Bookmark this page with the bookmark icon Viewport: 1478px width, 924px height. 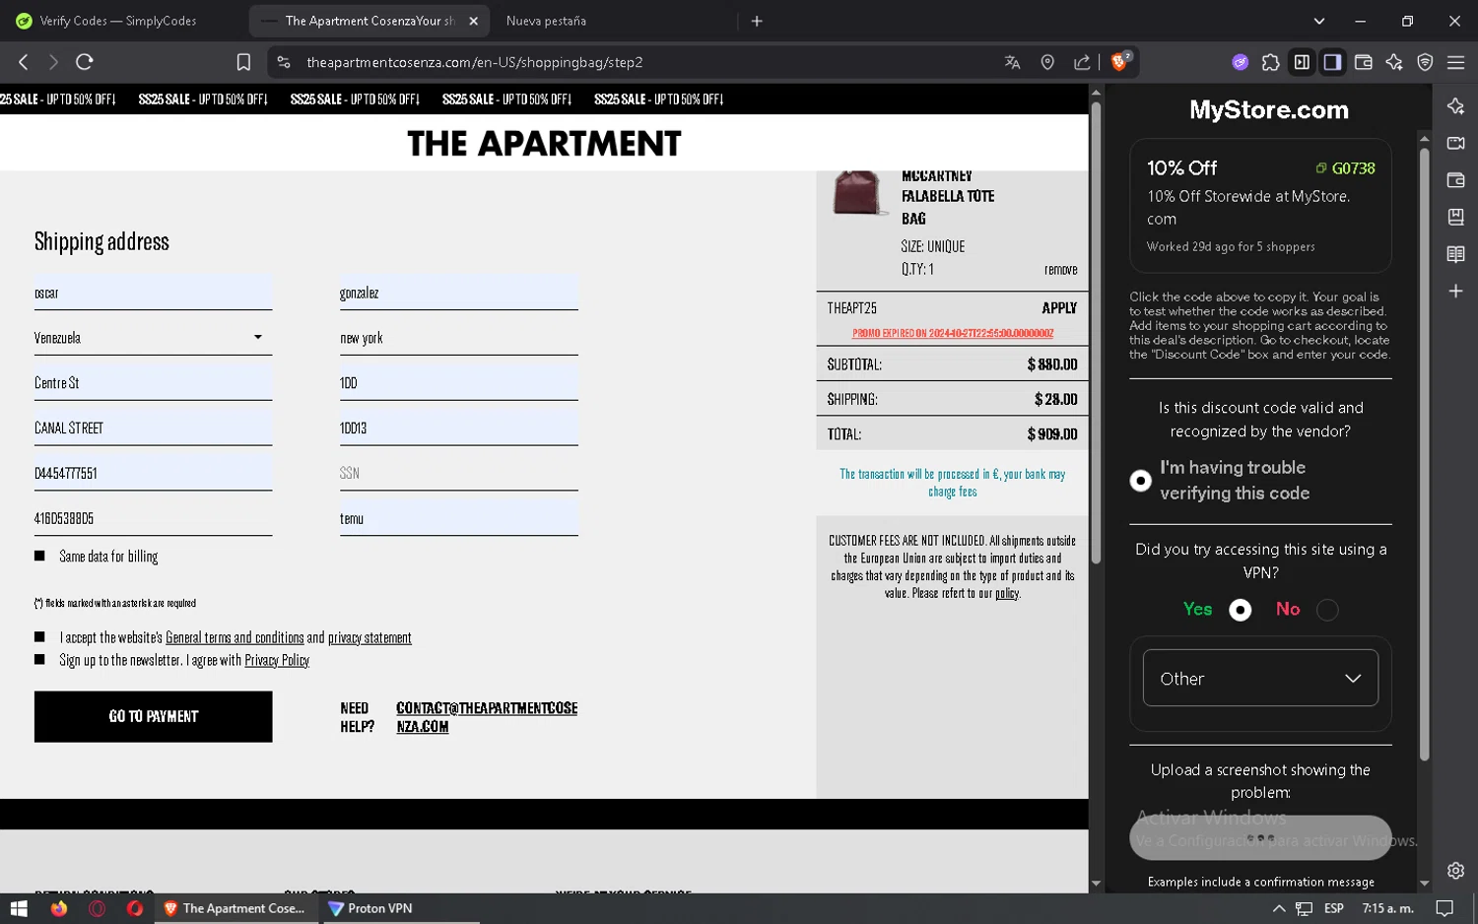pos(243,62)
